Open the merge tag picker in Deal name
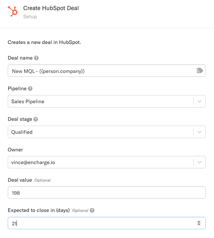The width and height of the screenshot is (214, 238). tap(200, 70)
